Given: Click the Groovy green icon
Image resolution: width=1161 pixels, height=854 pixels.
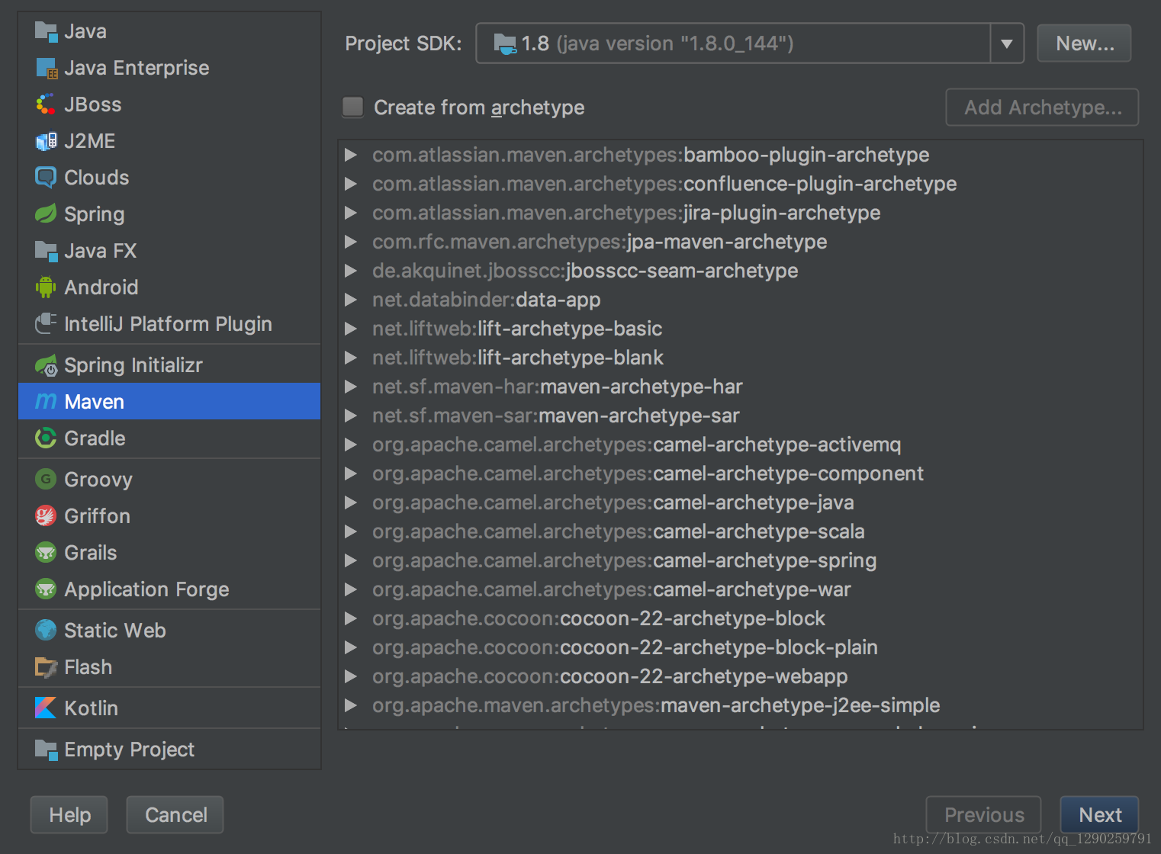Looking at the screenshot, I should pos(46,480).
